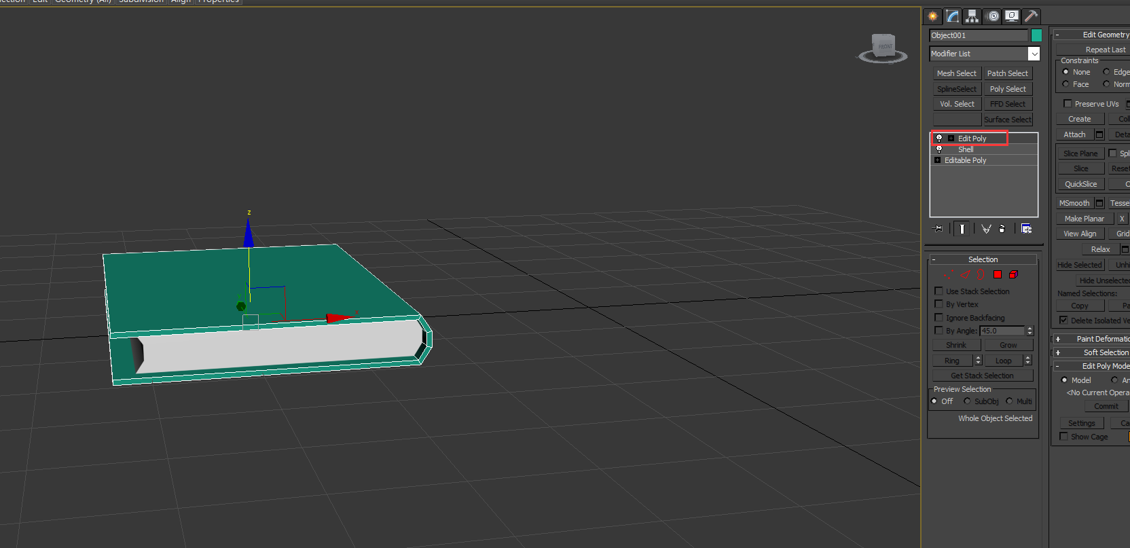Select Preview Selection SubObj radio
The image size is (1130, 548).
click(967, 401)
